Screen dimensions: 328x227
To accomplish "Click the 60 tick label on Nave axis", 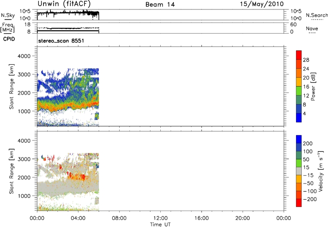I will tap(293, 25).
